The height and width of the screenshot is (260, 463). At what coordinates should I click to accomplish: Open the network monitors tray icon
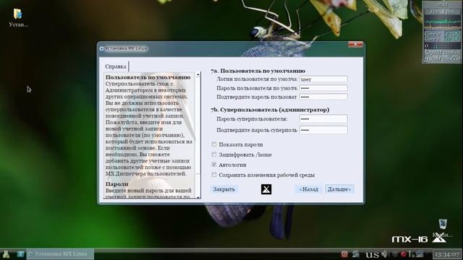coord(420,254)
